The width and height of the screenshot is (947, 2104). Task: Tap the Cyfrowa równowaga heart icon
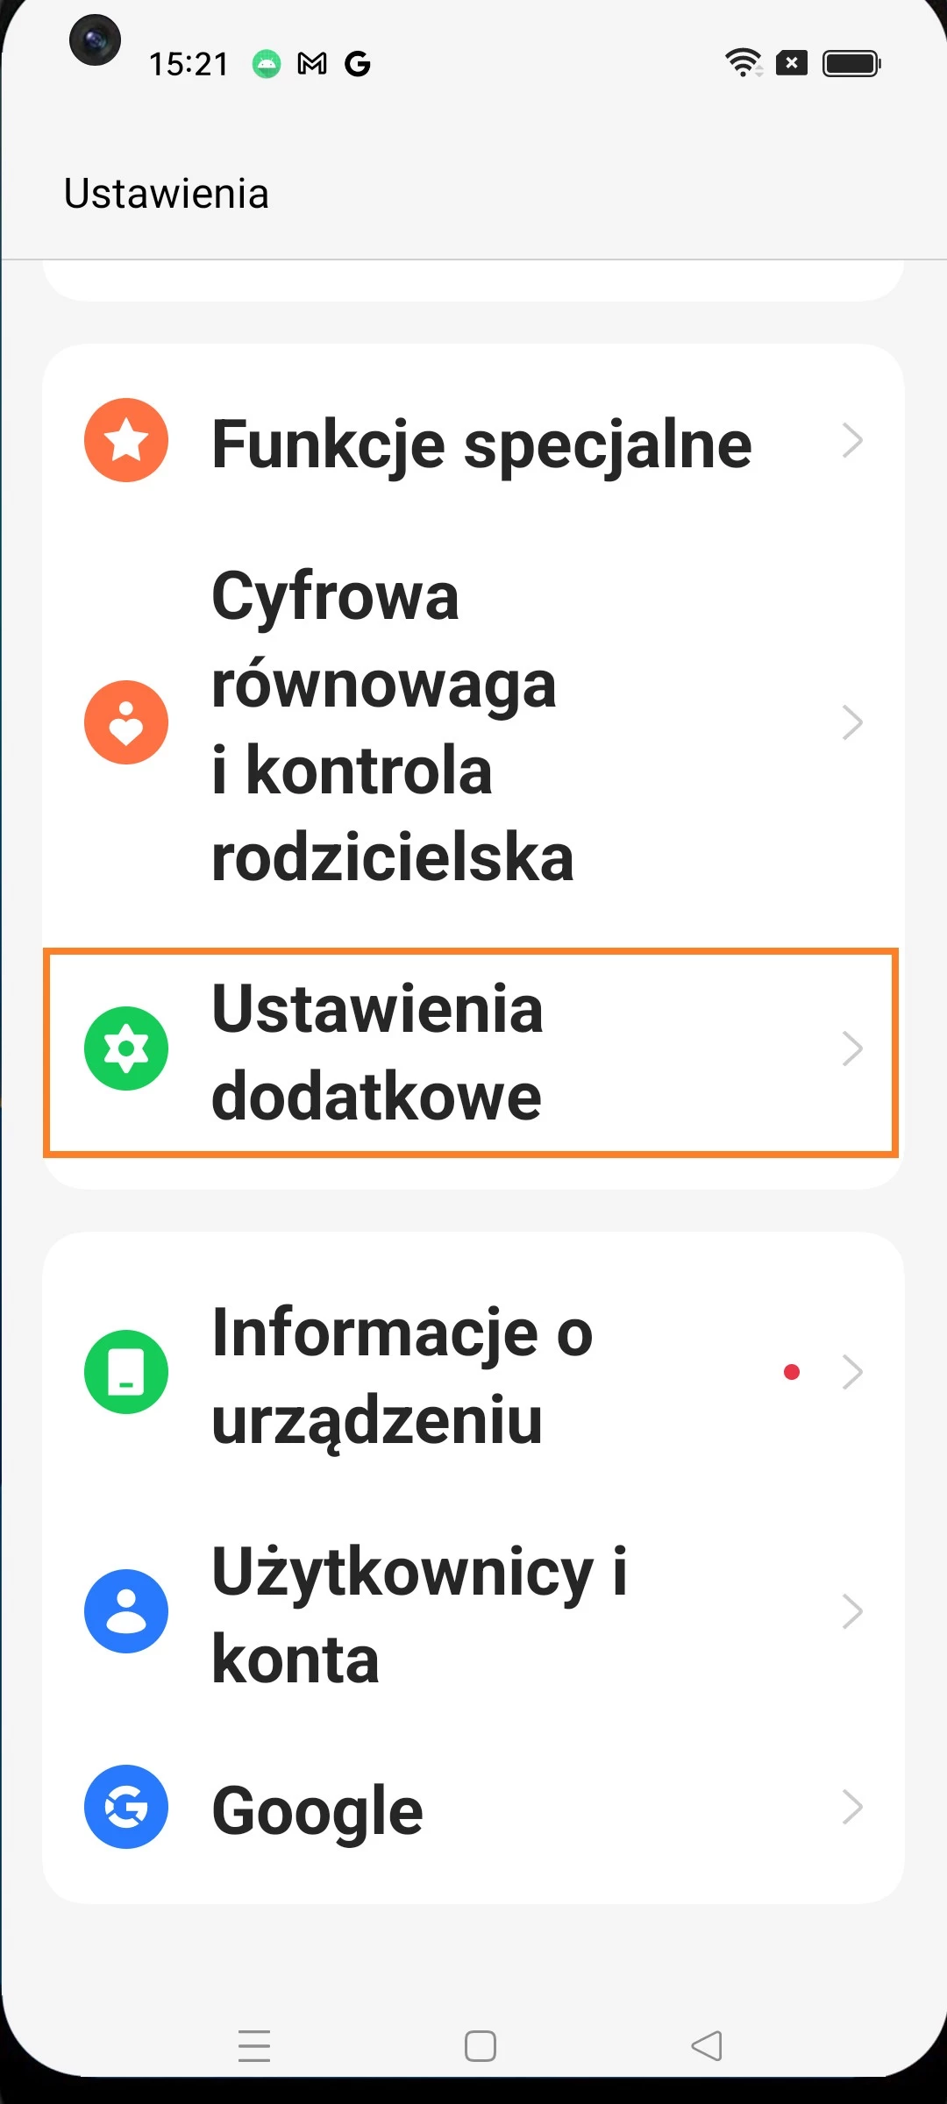(126, 722)
